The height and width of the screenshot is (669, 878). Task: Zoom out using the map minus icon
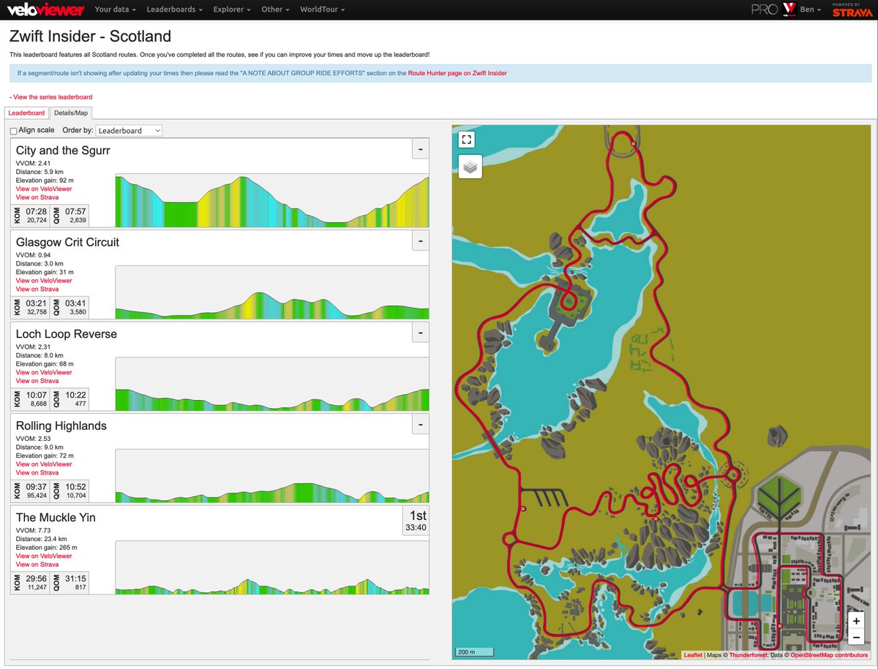point(855,637)
